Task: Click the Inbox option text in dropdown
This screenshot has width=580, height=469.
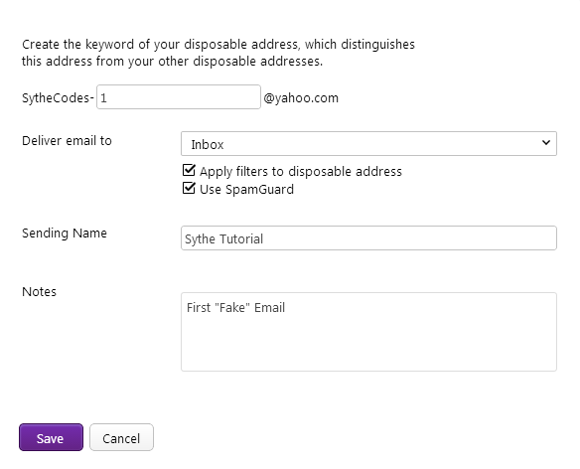Action: click(x=208, y=144)
